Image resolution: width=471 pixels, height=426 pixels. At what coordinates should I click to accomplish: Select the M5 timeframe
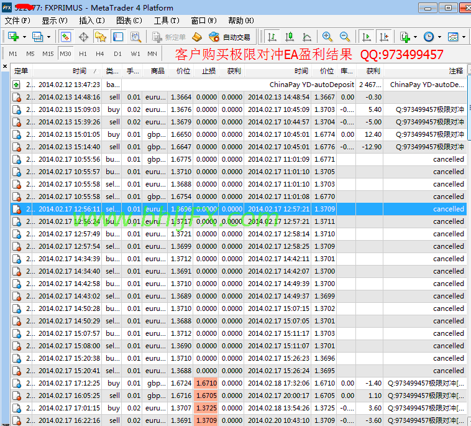coord(30,54)
